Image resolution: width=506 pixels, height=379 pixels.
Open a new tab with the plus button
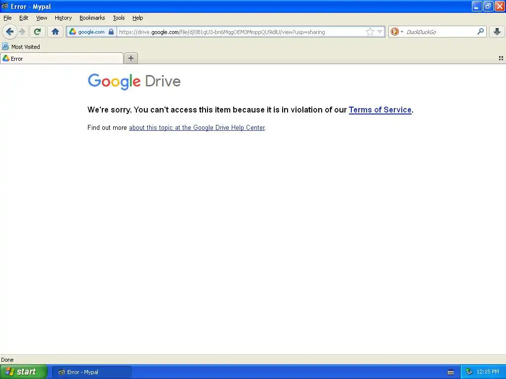pyautogui.click(x=130, y=58)
